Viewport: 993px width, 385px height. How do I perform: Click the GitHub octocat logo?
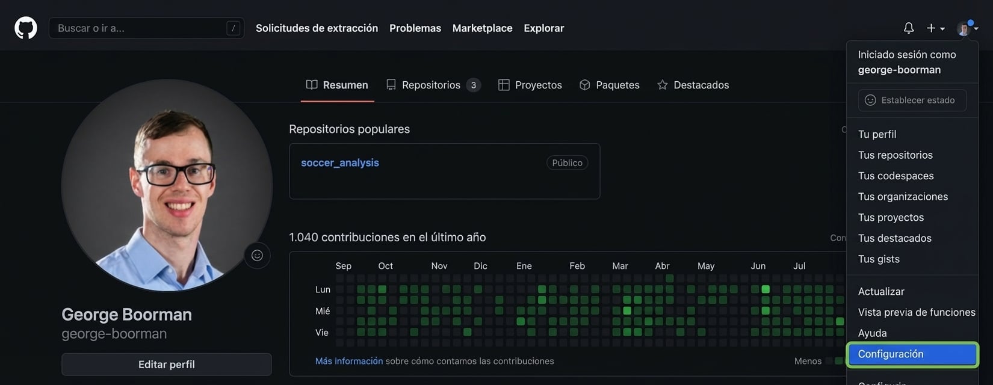[x=26, y=28]
